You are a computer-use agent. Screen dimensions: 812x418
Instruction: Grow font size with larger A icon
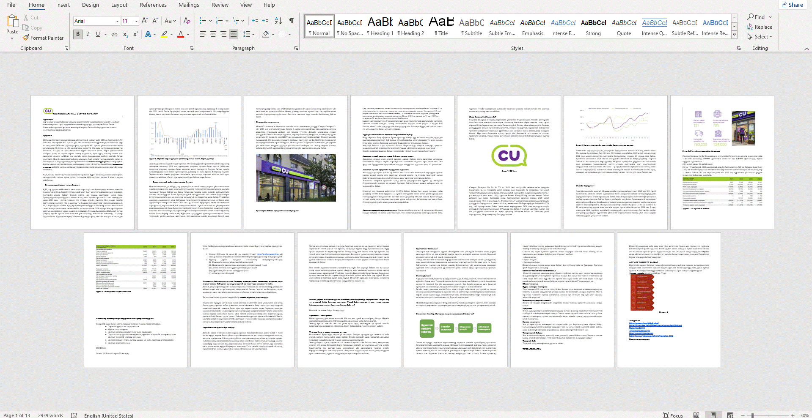tap(145, 21)
